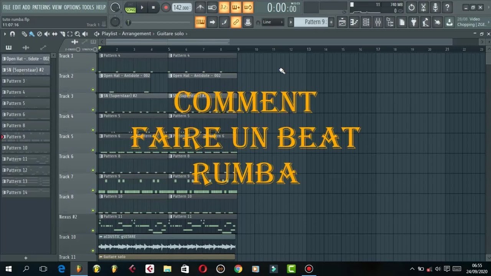Screen dimensions: 491x276
Task: Open the TOOLS menu
Action: (x=88, y=7)
